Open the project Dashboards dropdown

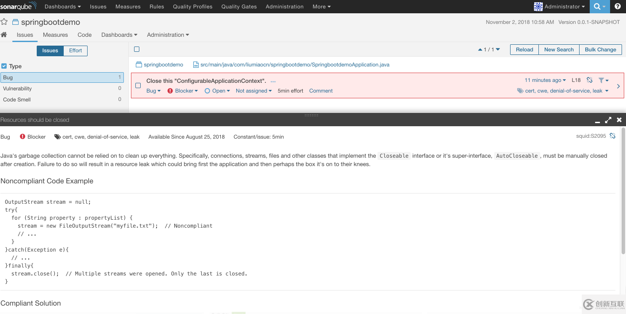pyautogui.click(x=119, y=35)
